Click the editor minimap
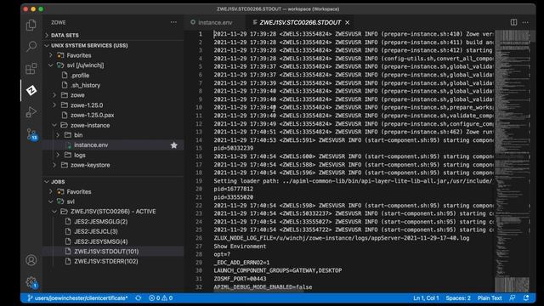 coord(513,161)
